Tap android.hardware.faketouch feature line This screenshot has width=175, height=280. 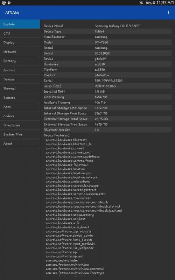[x=67, y=165]
